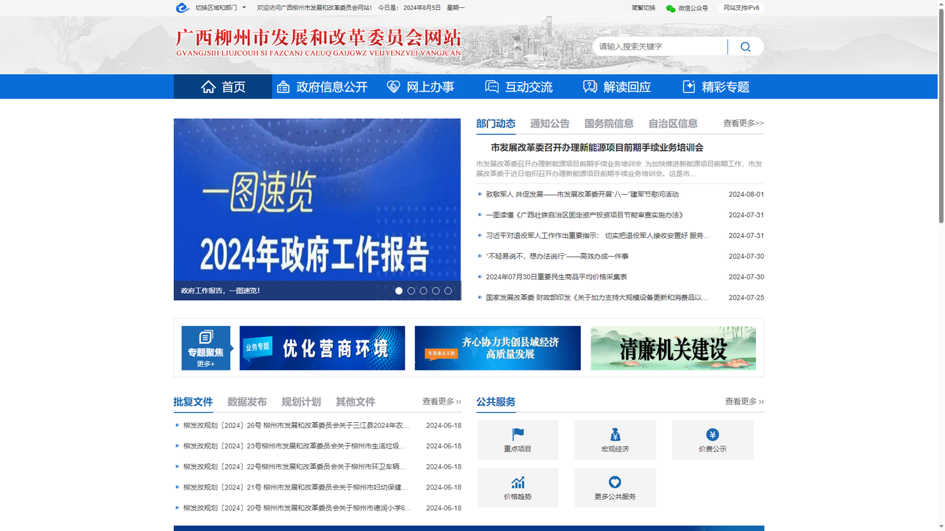Open 互动交流 navigation text
The height and width of the screenshot is (531, 945).
(x=529, y=87)
